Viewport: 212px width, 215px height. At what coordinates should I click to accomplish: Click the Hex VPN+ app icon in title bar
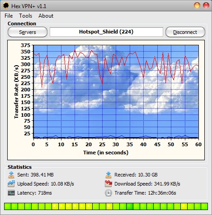point(6,6)
